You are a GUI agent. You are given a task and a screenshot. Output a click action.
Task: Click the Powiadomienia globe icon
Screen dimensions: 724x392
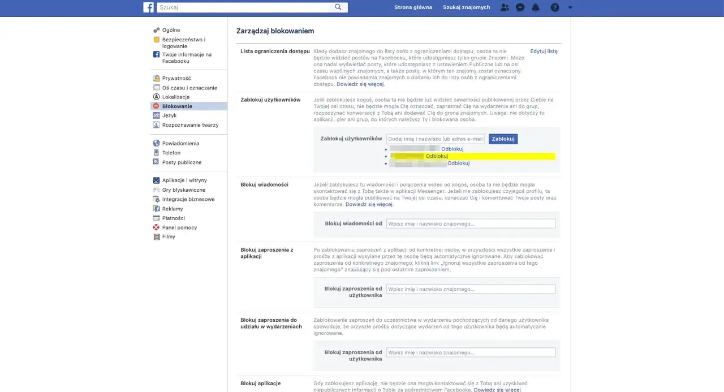[157, 144]
